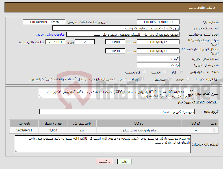Select the متوسط purchase type radio

point(170,79)
